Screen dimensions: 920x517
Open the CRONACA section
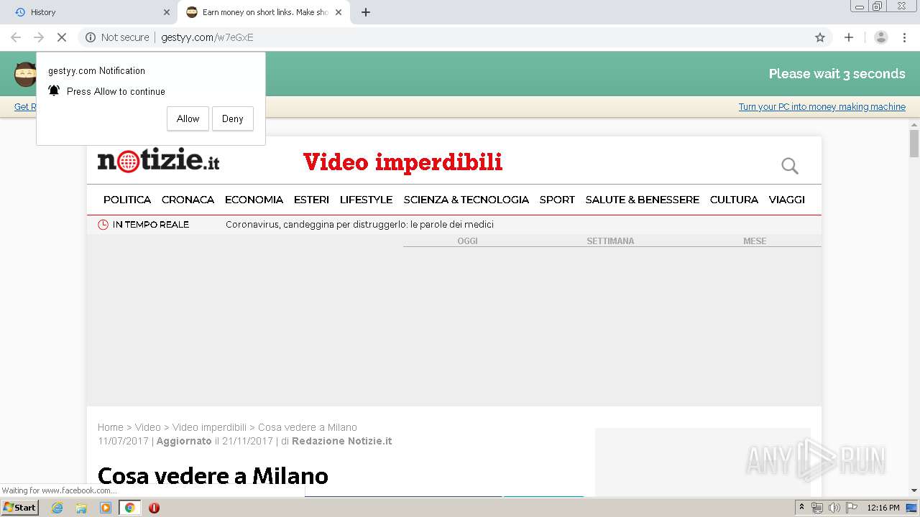click(x=188, y=200)
